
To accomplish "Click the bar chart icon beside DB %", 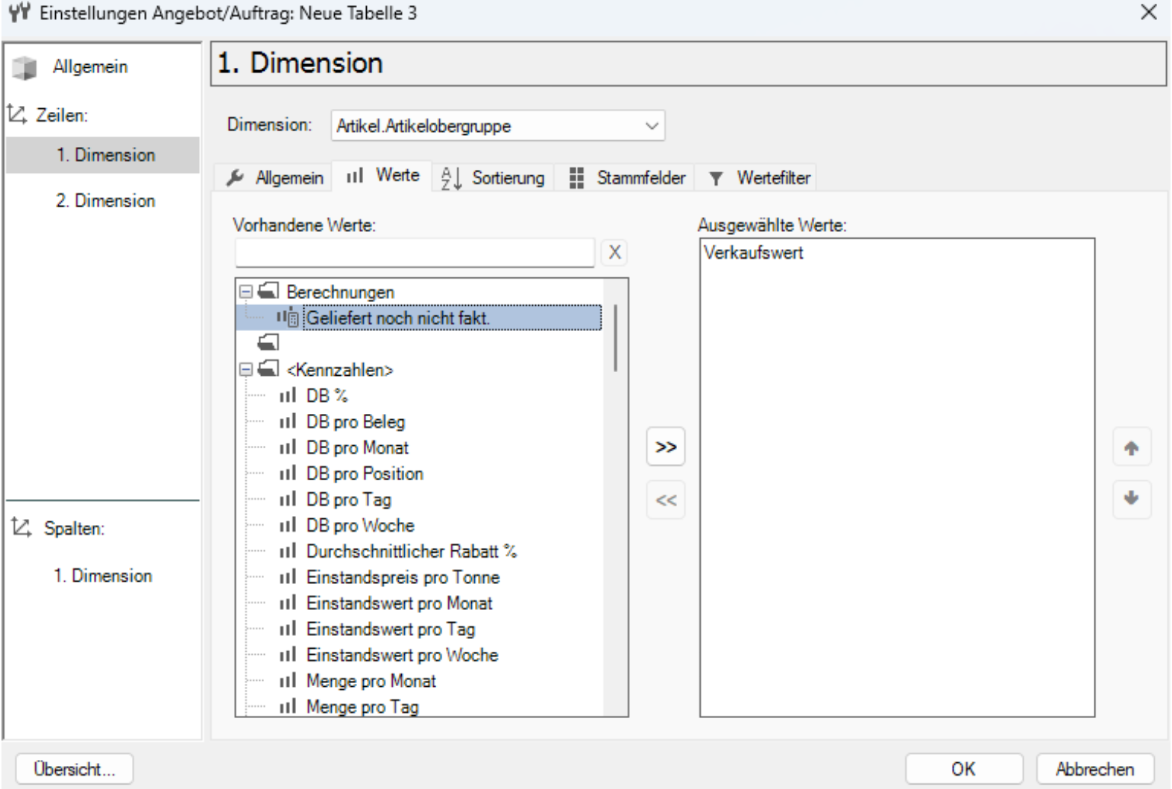I will click(288, 395).
